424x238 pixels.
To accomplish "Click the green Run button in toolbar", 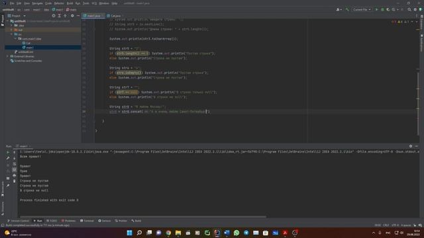I will [376, 9].
